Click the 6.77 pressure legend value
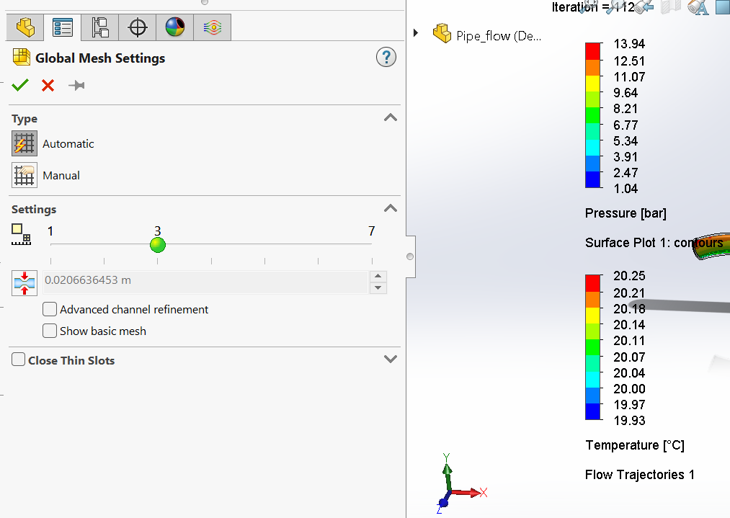 pyautogui.click(x=626, y=125)
